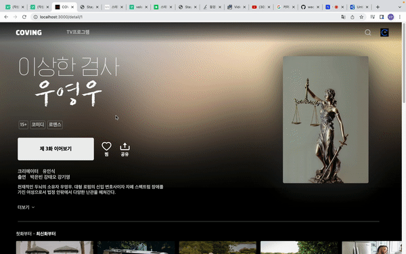The width and height of the screenshot is (406, 254).
Task: Open the search magnifier icon in the header
Action: tap(367, 33)
